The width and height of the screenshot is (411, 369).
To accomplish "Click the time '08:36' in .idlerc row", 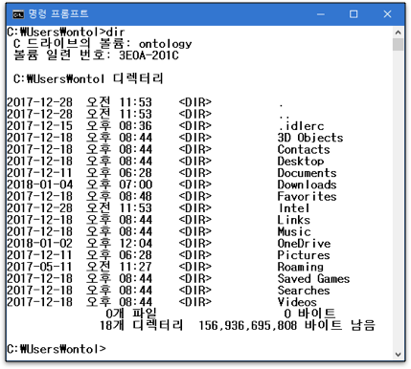I will (136, 126).
